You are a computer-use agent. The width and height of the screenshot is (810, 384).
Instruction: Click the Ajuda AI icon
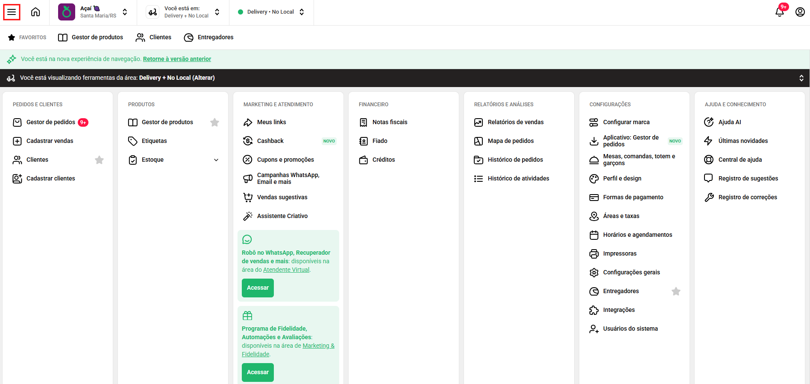pyautogui.click(x=709, y=122)
